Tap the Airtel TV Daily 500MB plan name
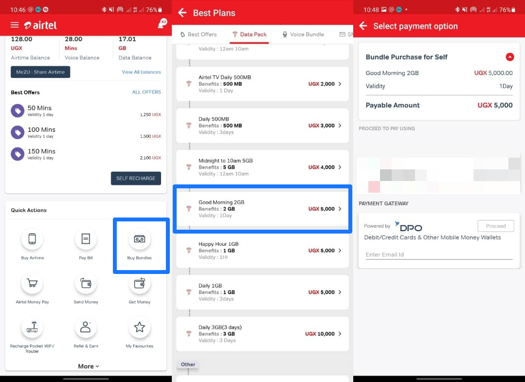This screenshot has height=382, width=525. [225, 77]
